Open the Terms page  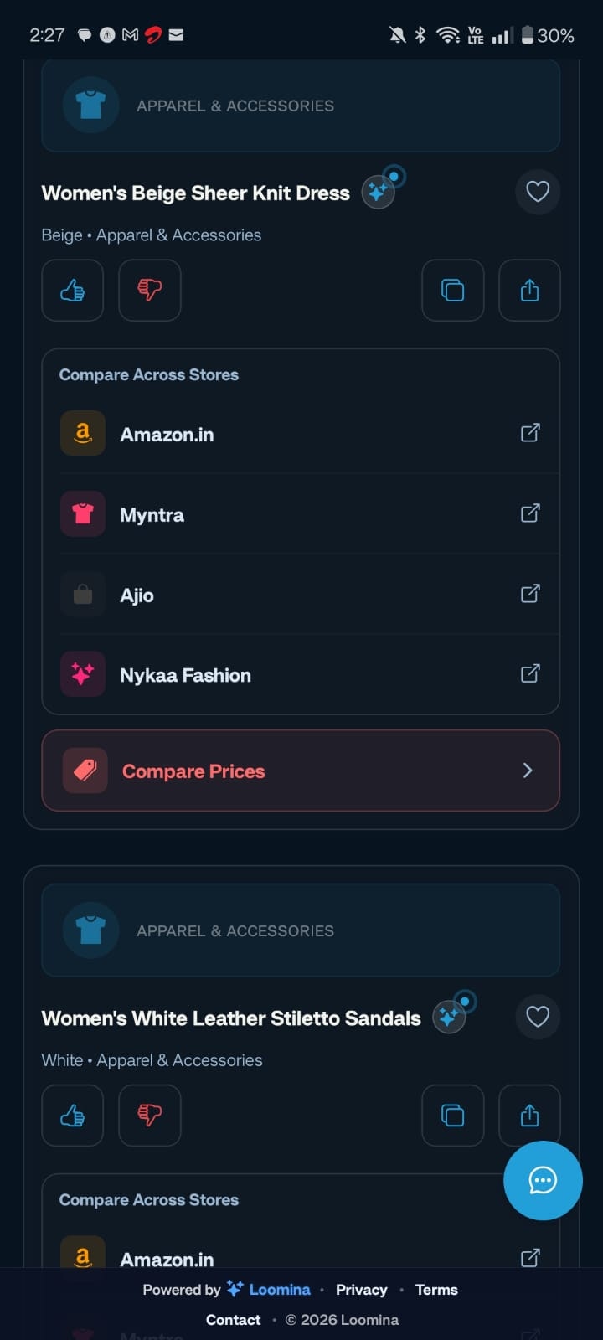(x=436, y=1290)
